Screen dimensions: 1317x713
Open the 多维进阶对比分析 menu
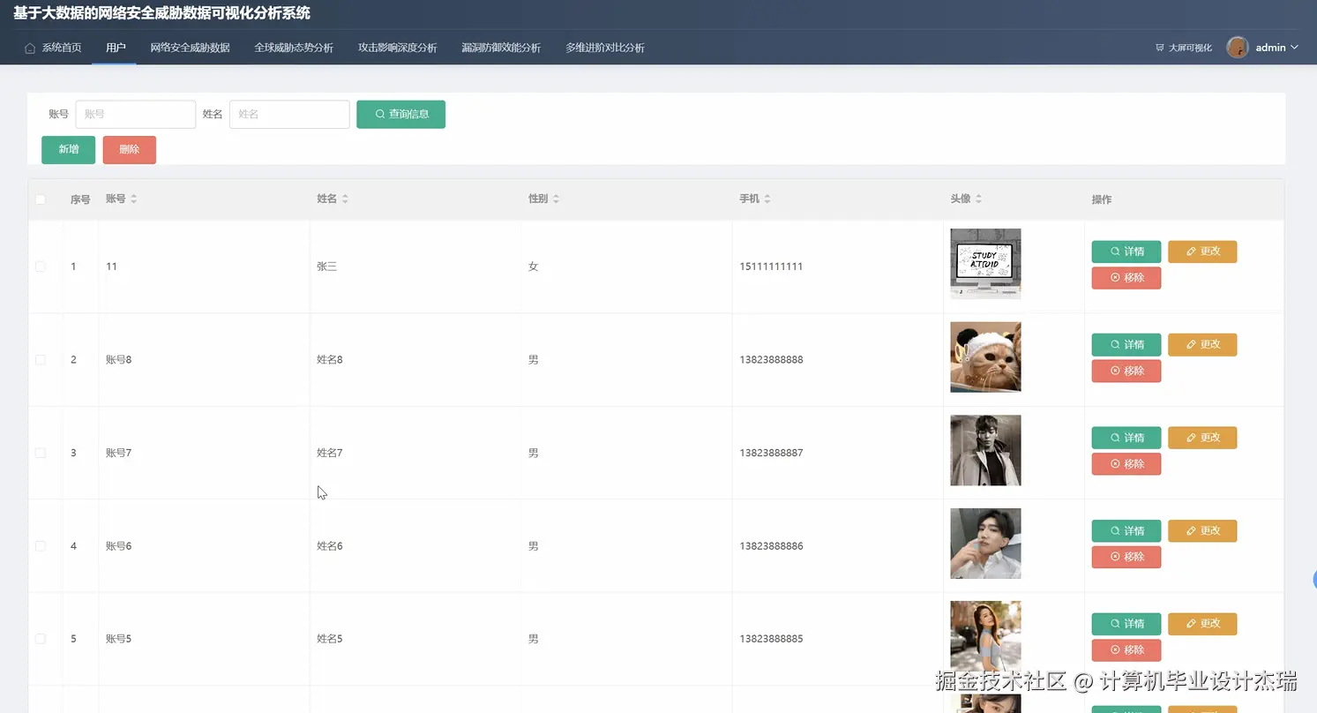click(605, 48)
